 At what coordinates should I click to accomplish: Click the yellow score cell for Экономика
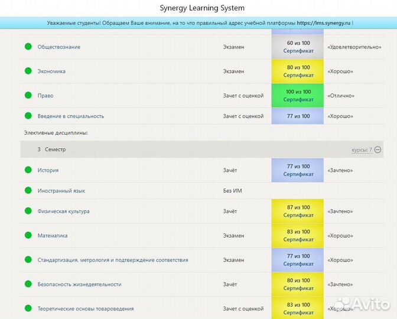tap(298, 71)
